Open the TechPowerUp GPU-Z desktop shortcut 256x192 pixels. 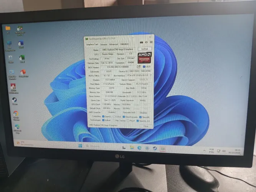click(20, 31)
